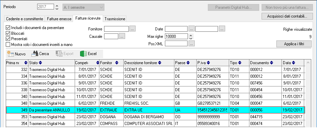The height and width of the screenshot is (128, 317).
Task: Click the Max righe spinner arrows
Action: click(191, 36)
